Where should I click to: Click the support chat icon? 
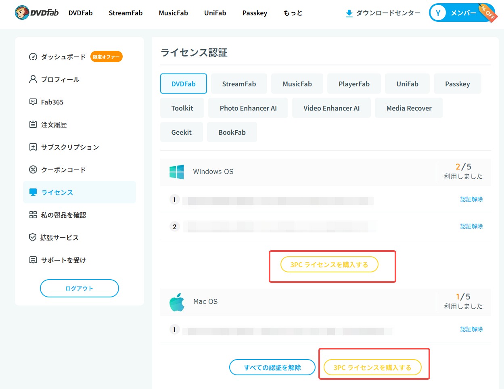click(33, 260)
